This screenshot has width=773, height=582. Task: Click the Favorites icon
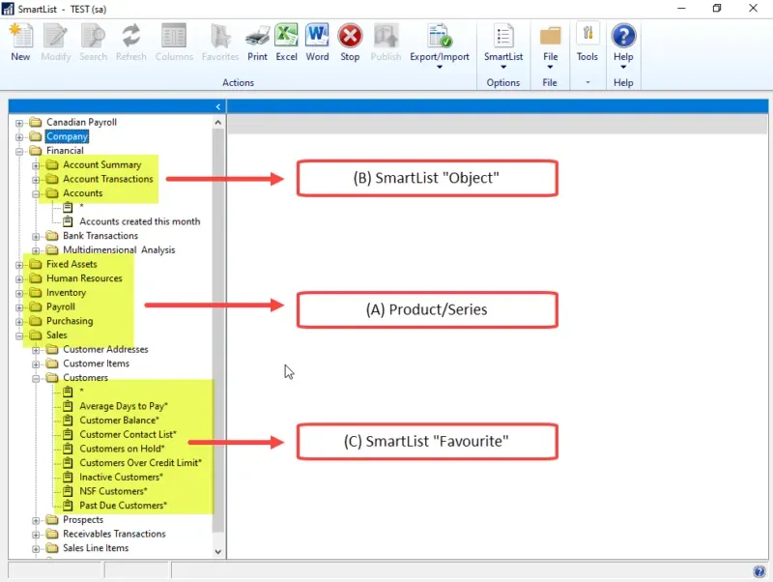click(x=220, y=36)
